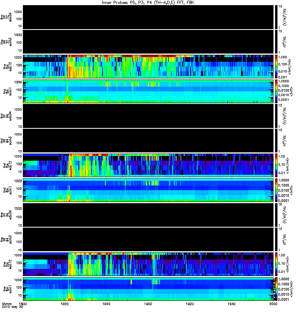Click the tha fbk scm1 rainbow color bar

pos(276,91)
